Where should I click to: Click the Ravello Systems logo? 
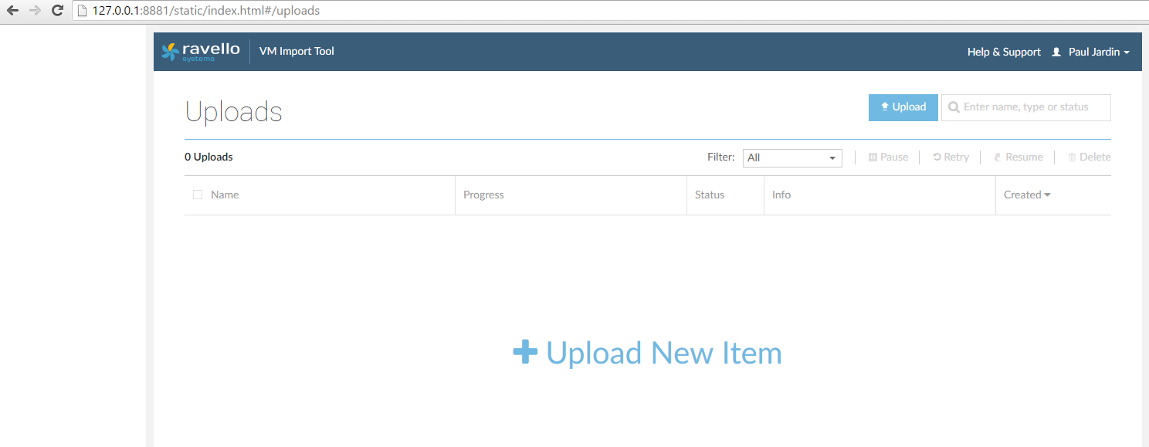coord(201,52)
